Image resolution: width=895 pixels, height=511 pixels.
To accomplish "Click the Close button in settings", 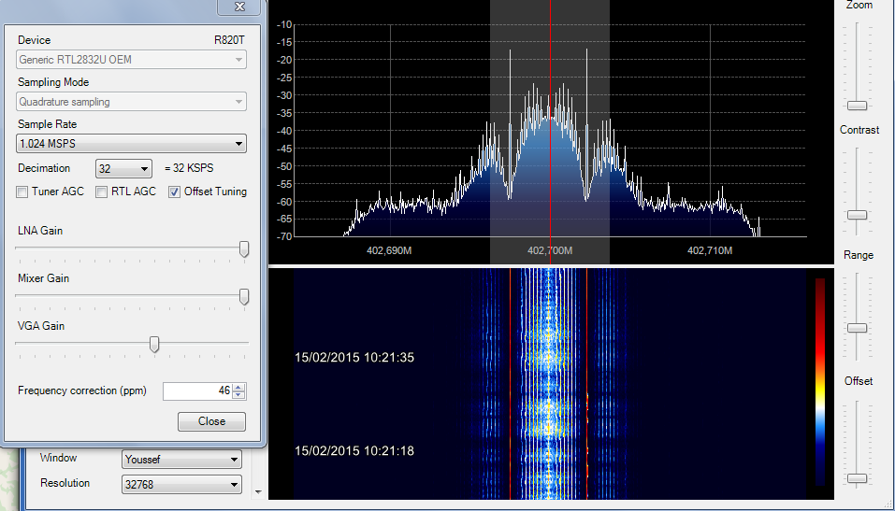I will 211,421.
